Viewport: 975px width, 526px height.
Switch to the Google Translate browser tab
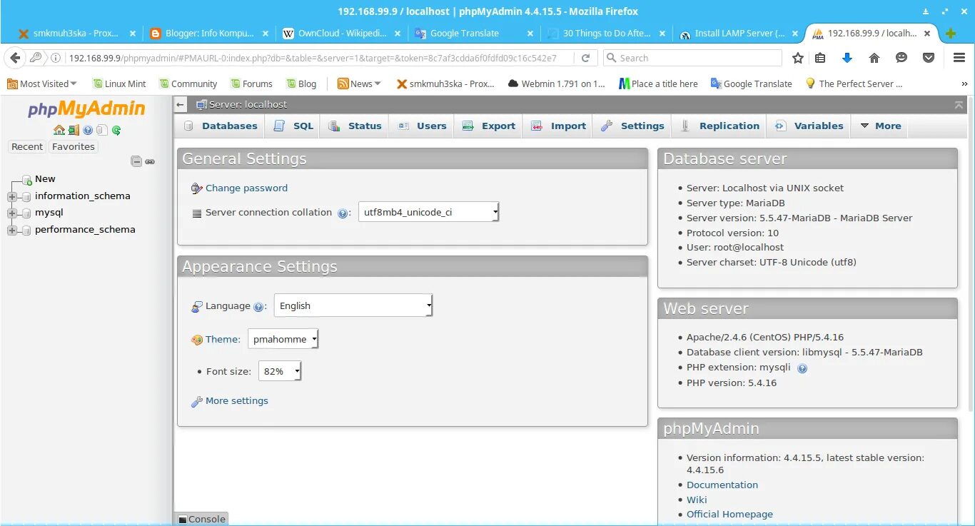click(x=473, y=33)
